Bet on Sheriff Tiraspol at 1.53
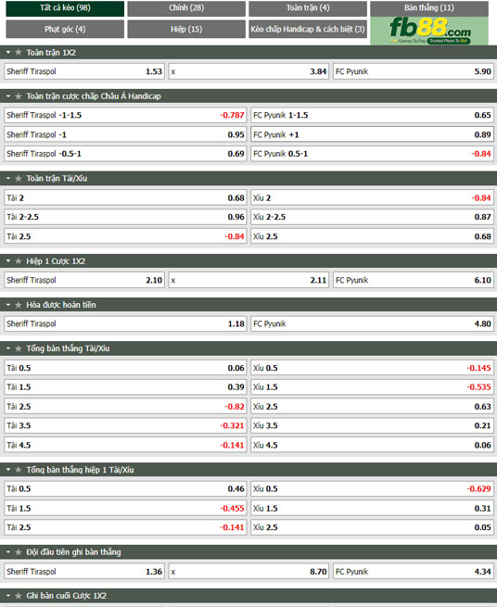Screen dimensions: 497x607 click(x=84, y=71)
